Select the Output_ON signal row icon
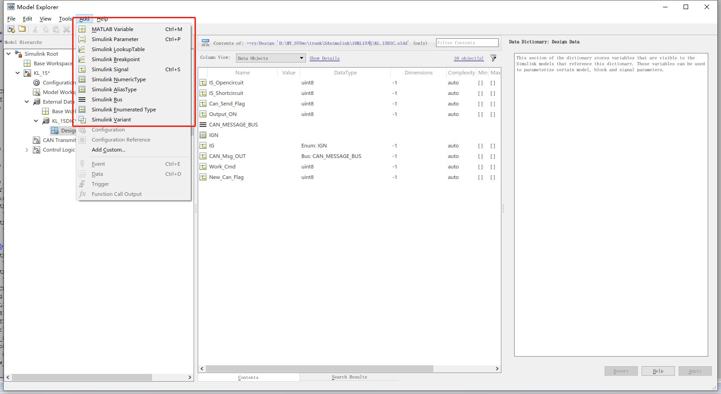This screenshot has height=394, width=721. [x=203, y=114]
